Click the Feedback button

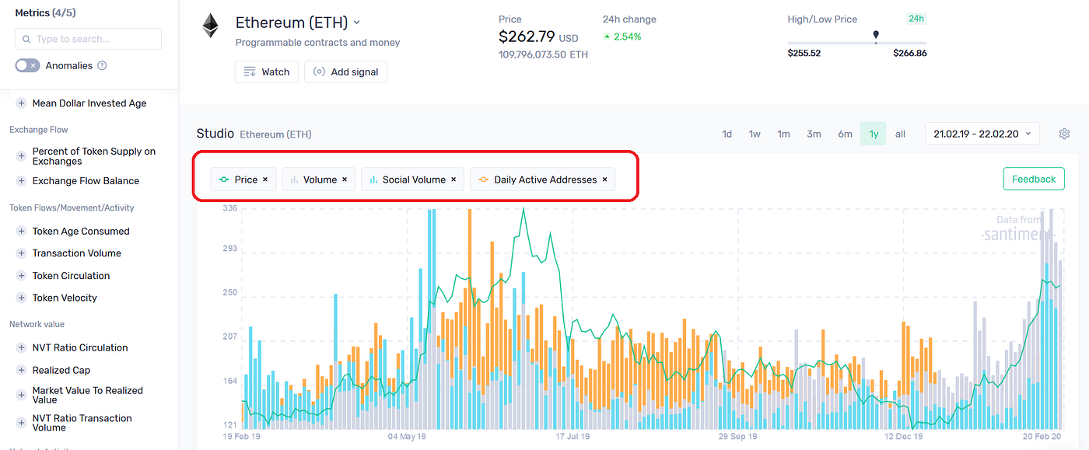1034,179
